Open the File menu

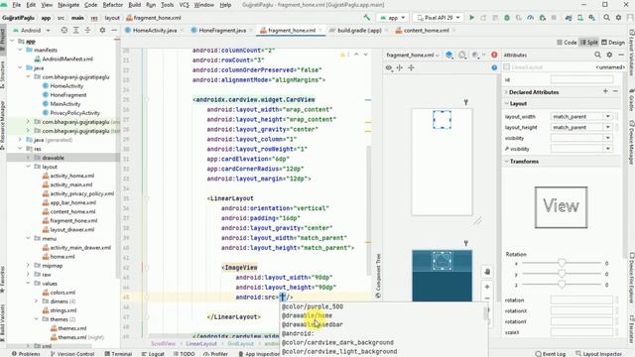[16, 5]
